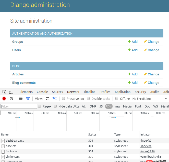Switch to the Audits tab
This screenshot has height=162, width=169.
pyautogui.click(x=155, y=92)
